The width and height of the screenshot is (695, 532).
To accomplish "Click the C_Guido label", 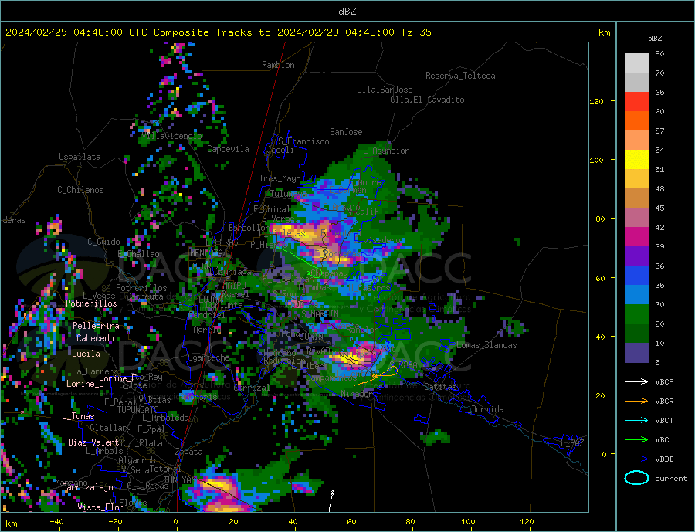I will 103,242.
